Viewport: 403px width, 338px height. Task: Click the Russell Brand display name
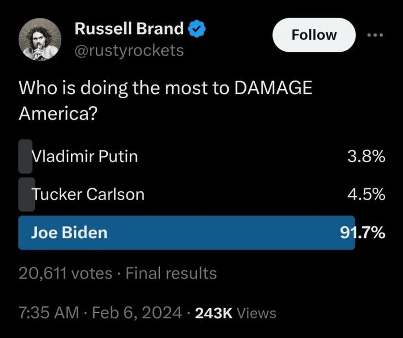click(x=129, y=29)
